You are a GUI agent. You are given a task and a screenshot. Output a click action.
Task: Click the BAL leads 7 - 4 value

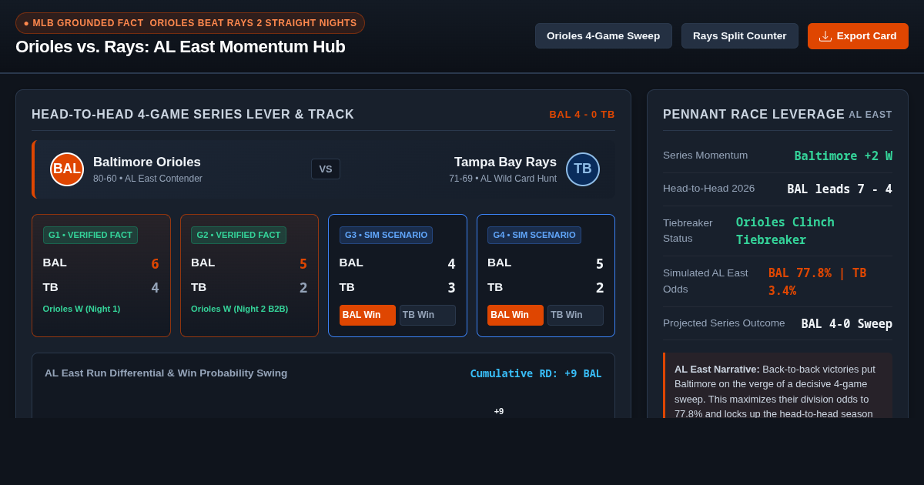tap(839, 189)
